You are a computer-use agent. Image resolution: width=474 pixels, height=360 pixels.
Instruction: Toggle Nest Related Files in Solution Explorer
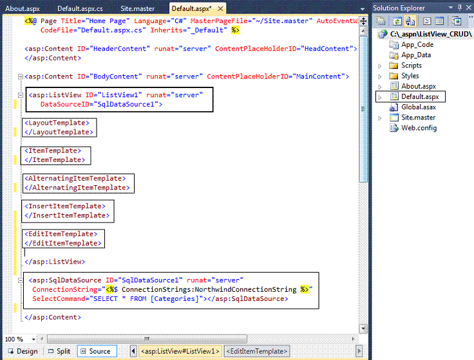[410, 21]
